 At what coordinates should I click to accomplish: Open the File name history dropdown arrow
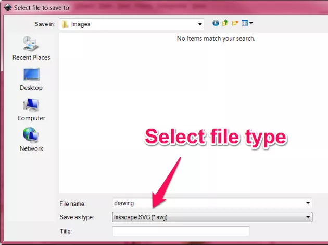[308, 203]
